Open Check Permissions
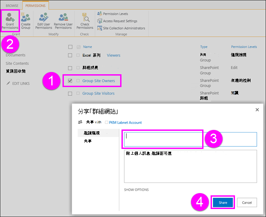Viewport: 266px width, 217px height. [85, 21]
